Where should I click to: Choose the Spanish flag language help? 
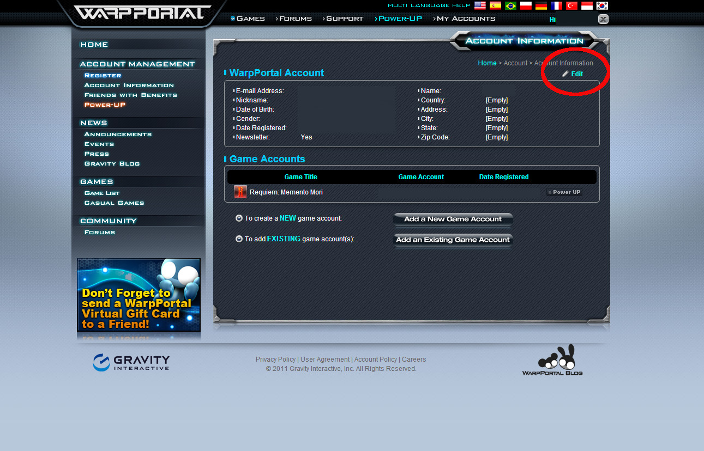[x=495, y=5]
